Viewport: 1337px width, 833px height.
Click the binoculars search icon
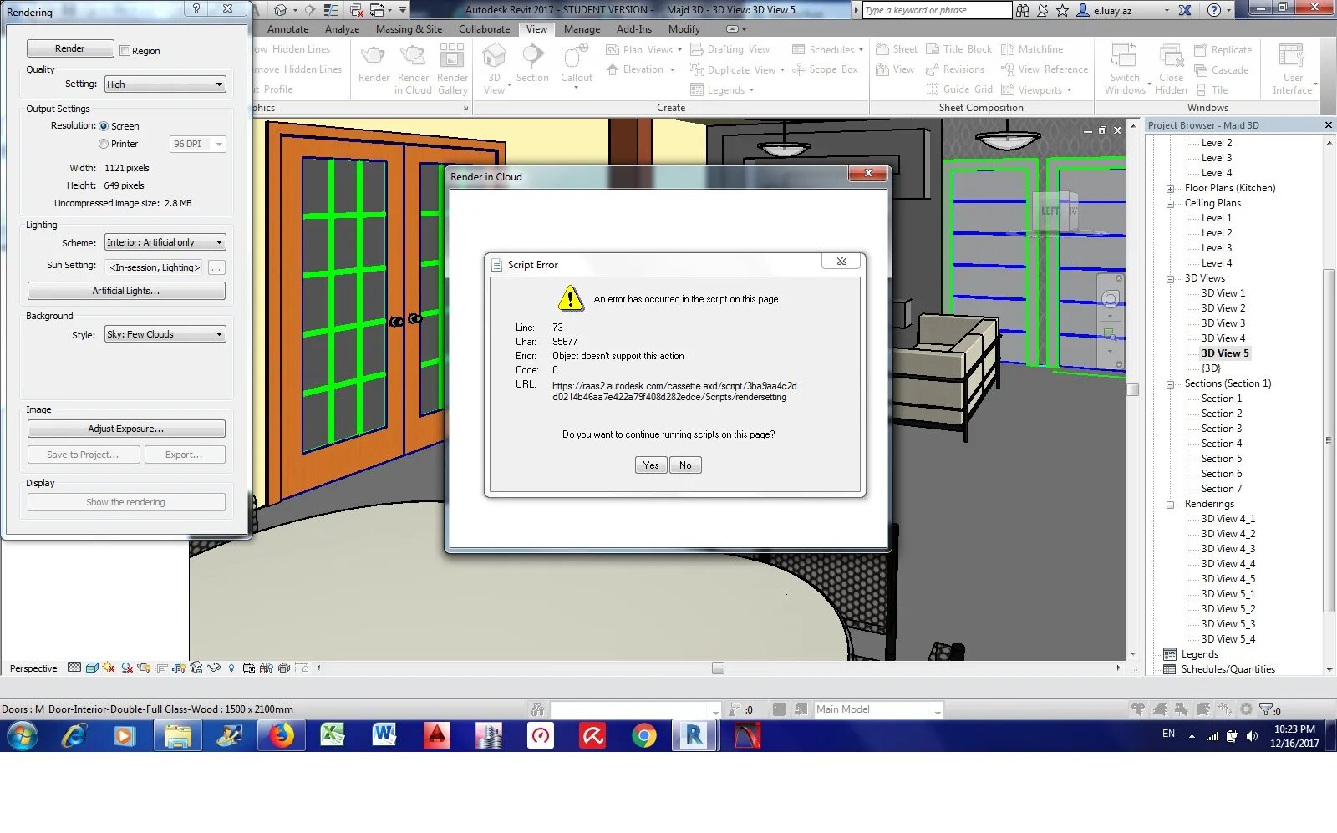(x=1023, y=10)
